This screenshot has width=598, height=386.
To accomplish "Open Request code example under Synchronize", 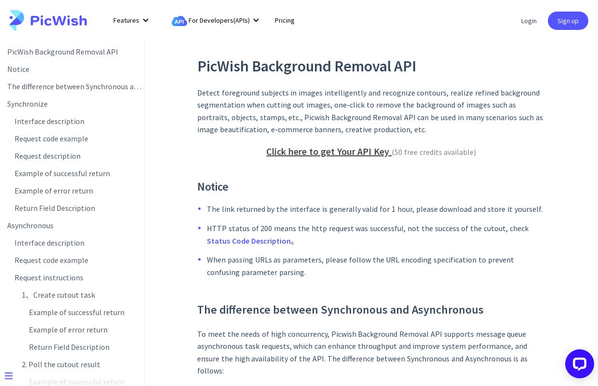I will (51, 138).
